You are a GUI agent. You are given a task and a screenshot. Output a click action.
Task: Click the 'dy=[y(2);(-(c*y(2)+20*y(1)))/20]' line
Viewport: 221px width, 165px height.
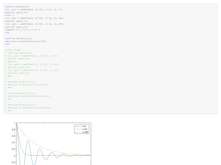coord(26,41)
